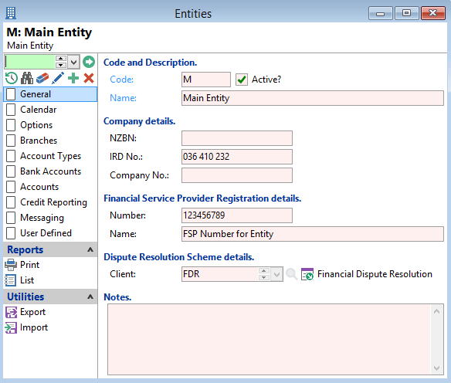Click into the FSP Number field

coord(237,215)
